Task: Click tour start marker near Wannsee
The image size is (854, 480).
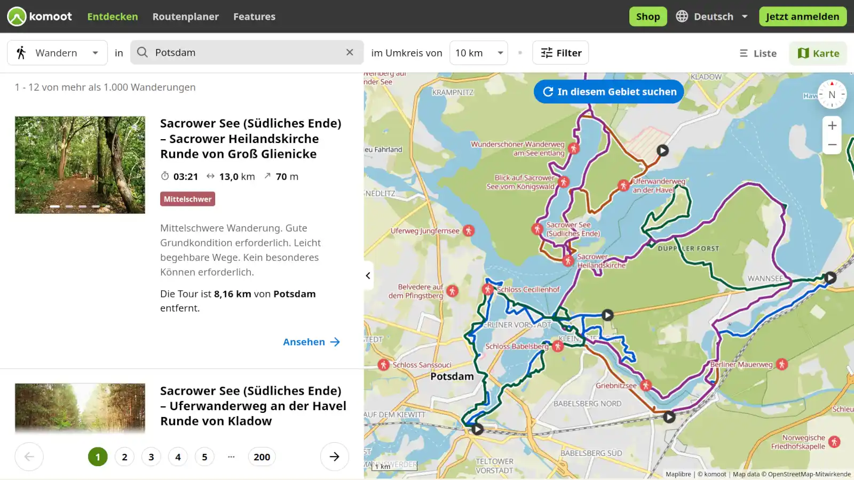Action: (x=830, y=277)
